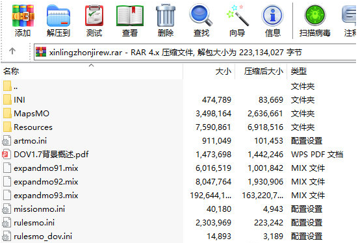Run the 测试 (Test) archive tool
This screenshot has width=358, height=243.
[94, 16]
